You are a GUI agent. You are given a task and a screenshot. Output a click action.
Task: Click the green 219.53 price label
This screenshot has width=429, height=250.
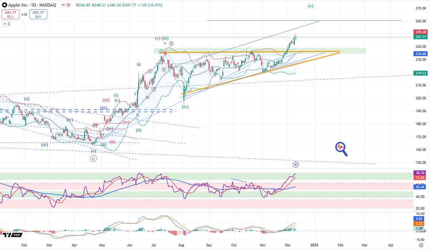[421, 73]
